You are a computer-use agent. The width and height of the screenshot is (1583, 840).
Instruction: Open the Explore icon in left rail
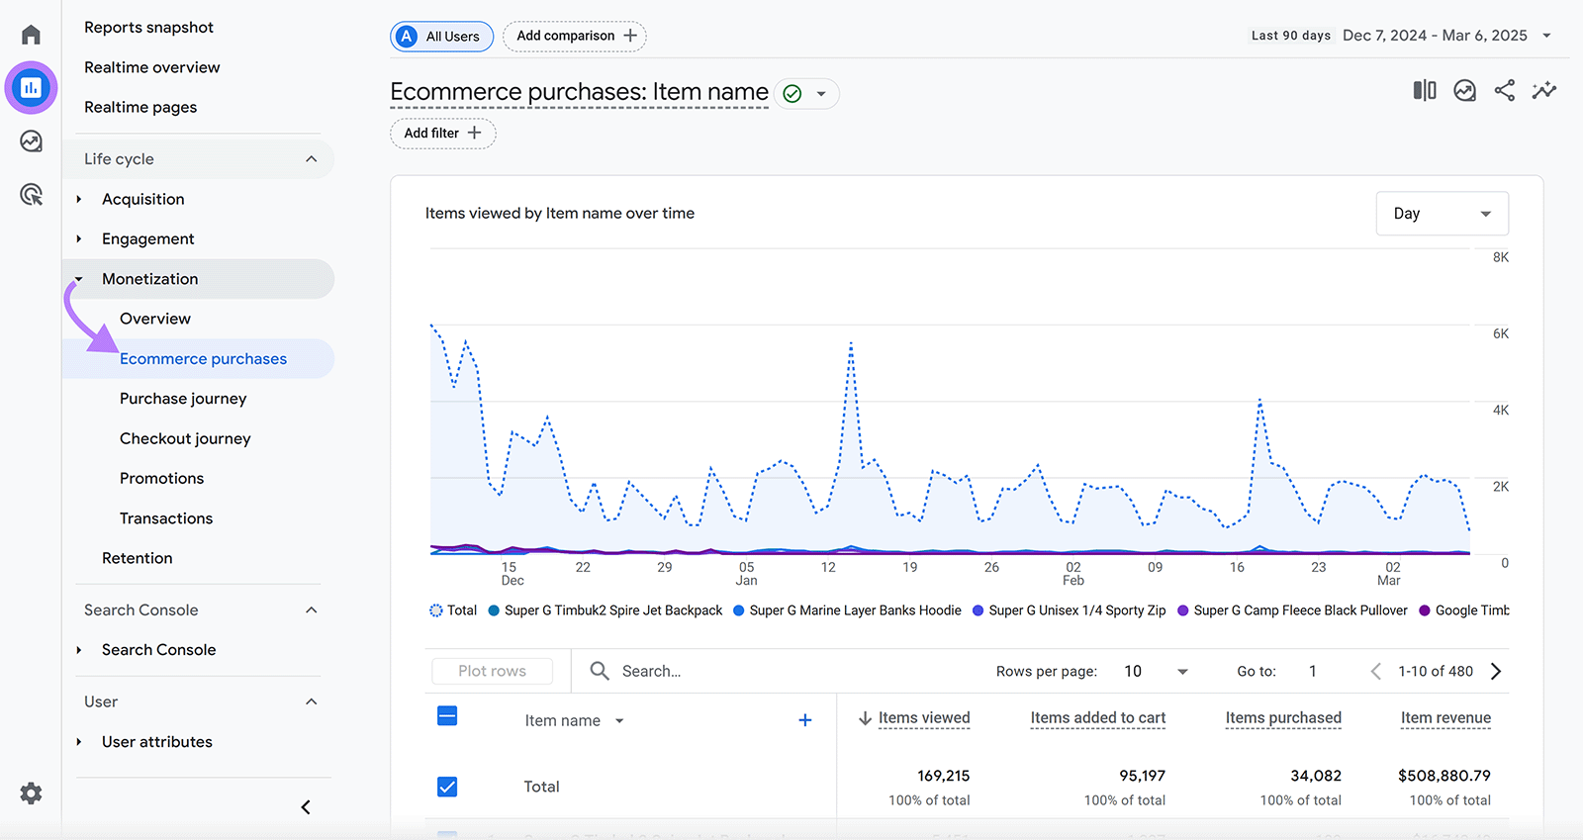pyautogui.click(x=31, y=141)
